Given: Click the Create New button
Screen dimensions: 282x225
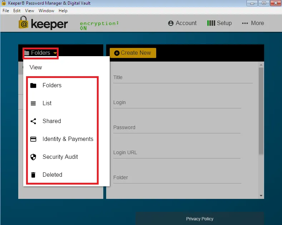Looking at the screenshot, I should point(133,53).
